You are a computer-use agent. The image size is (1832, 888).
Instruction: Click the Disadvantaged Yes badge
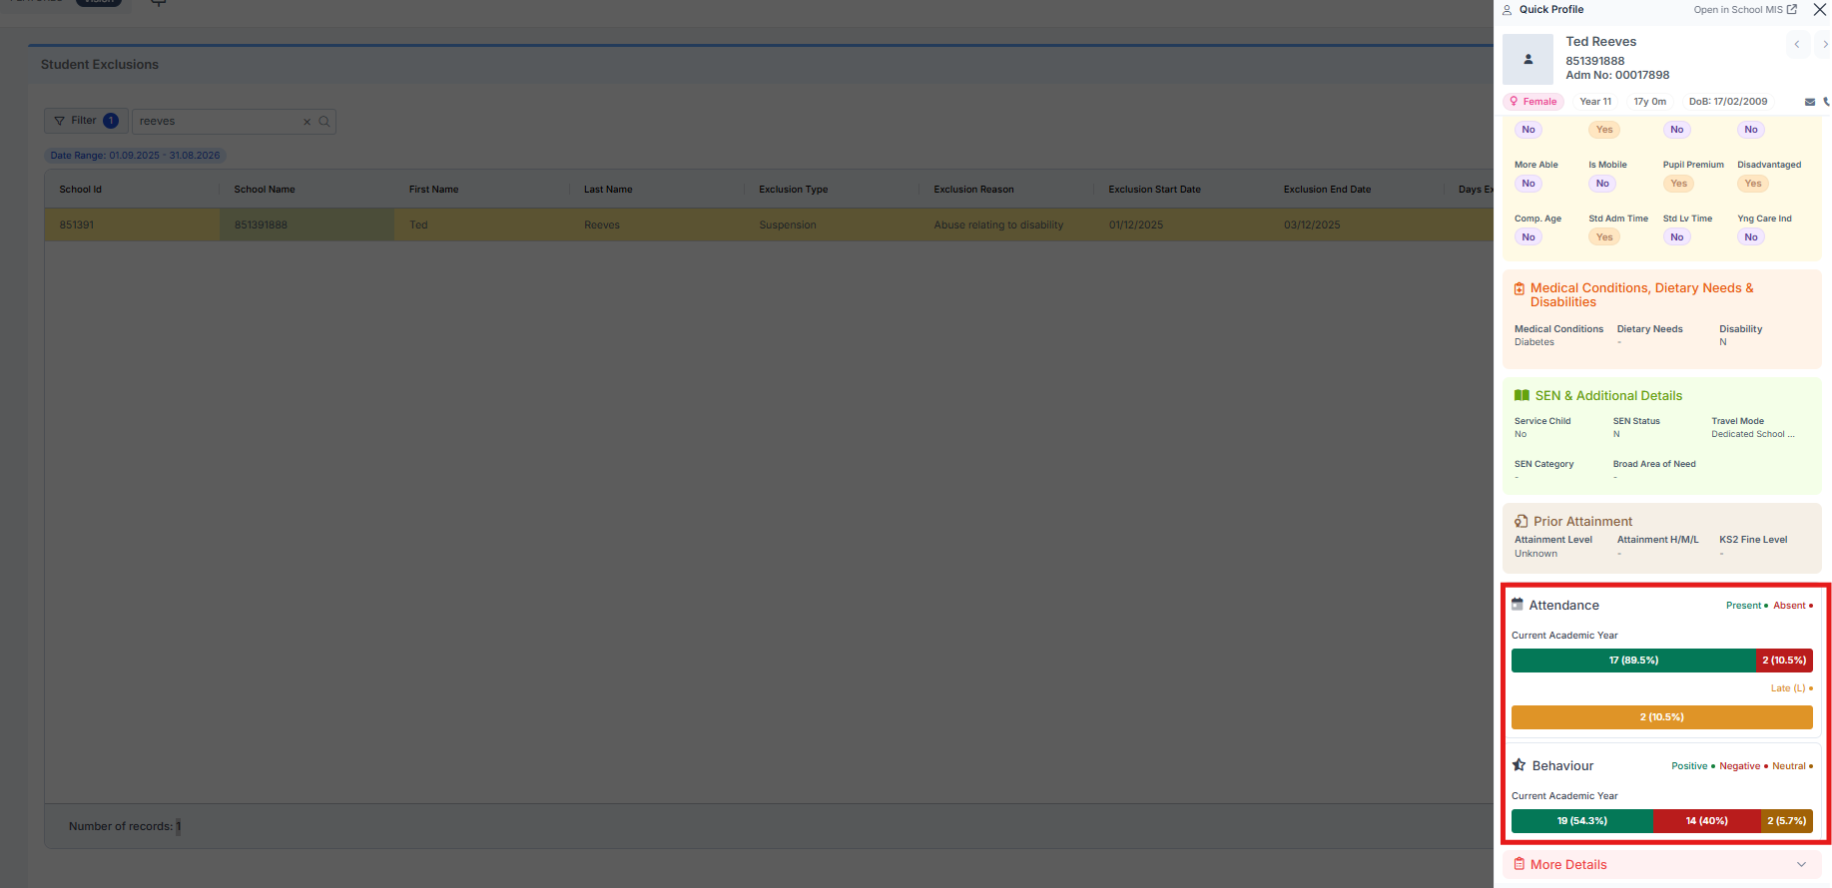pyautogui.click(x=1752, y=184)
